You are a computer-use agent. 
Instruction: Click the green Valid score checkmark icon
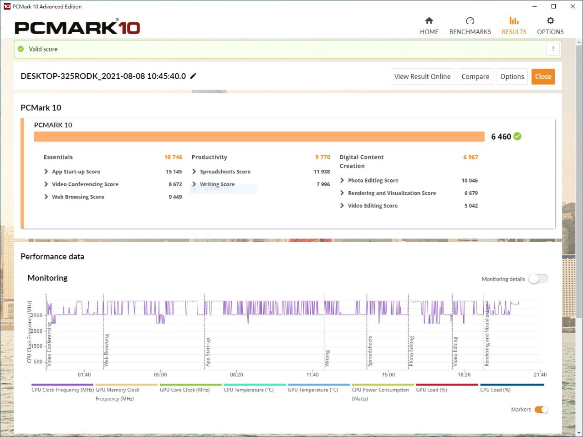click(20, 49)
